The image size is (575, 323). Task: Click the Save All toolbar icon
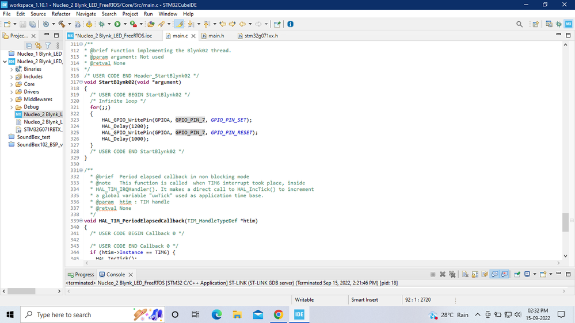pyautogui.click(x=33, y=24)
